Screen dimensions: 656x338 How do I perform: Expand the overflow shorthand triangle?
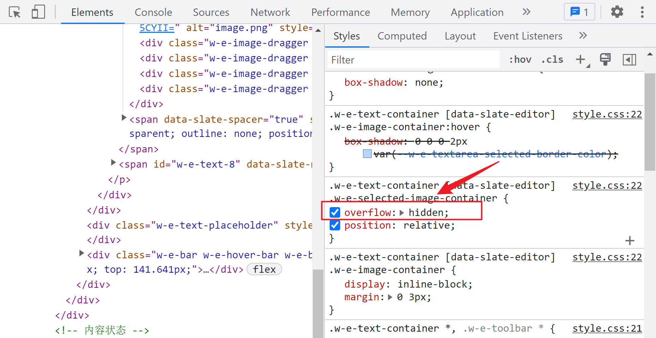pyautogui.click(x=402, y=212)
